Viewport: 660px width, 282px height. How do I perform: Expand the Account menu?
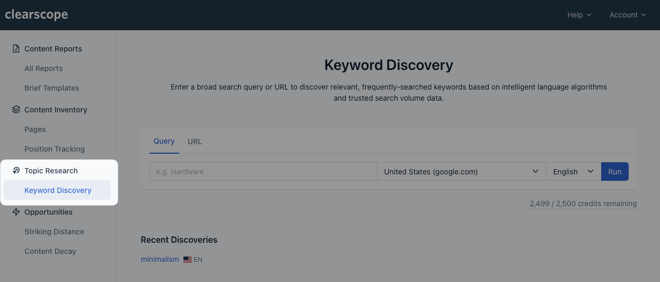[628, 15]
